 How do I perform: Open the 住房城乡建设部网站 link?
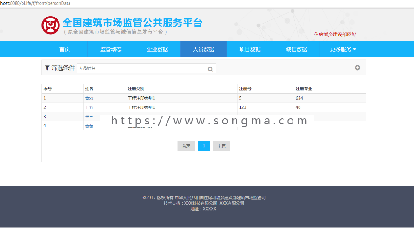[x=335, y=35]
